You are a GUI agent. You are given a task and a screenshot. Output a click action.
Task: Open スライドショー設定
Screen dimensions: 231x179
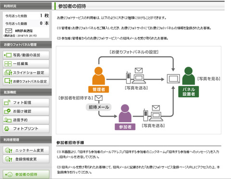26,72
